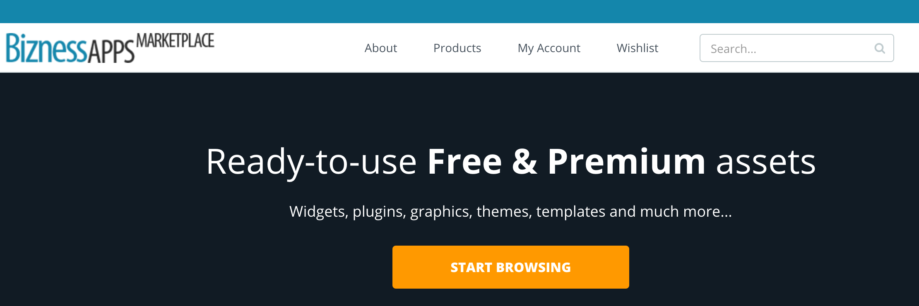
Task: Click the teal bar at the page top
Action: coord(459,12)
